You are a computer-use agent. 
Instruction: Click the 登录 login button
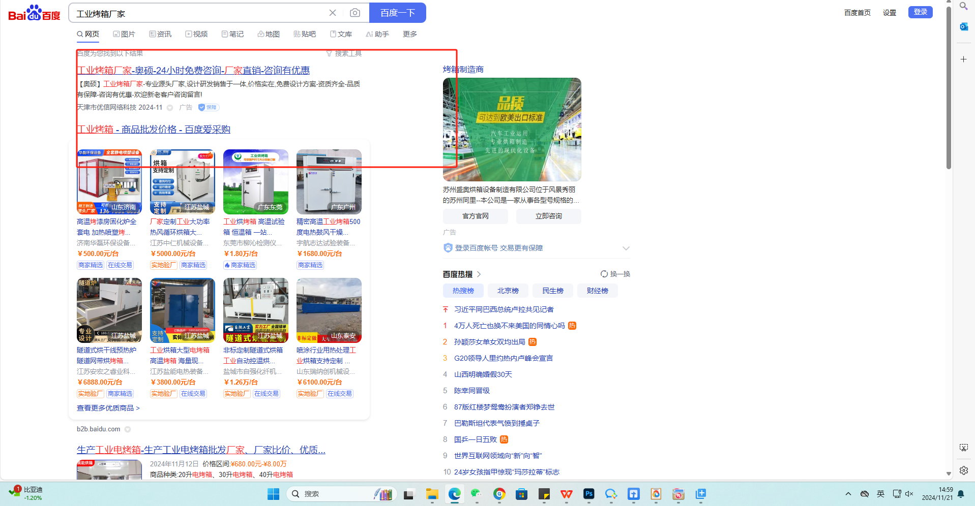(x=921, y=12)
